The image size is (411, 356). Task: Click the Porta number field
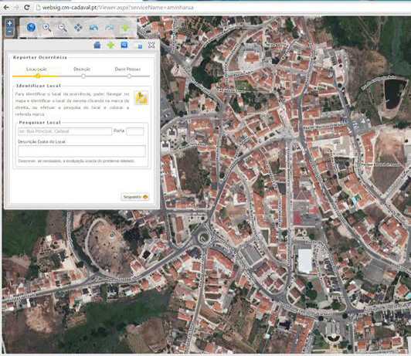(135, 131)
